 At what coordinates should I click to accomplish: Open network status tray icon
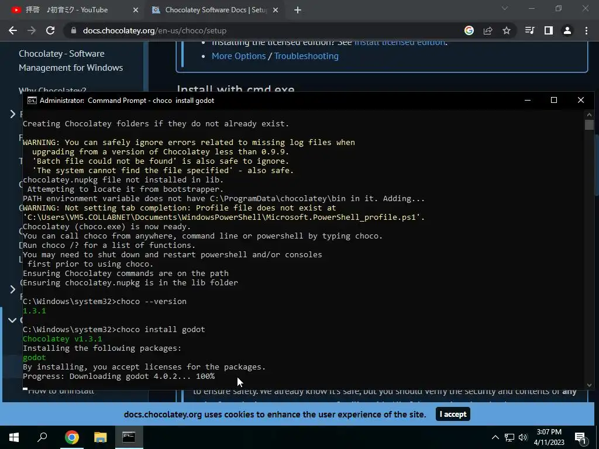[510, 437]
